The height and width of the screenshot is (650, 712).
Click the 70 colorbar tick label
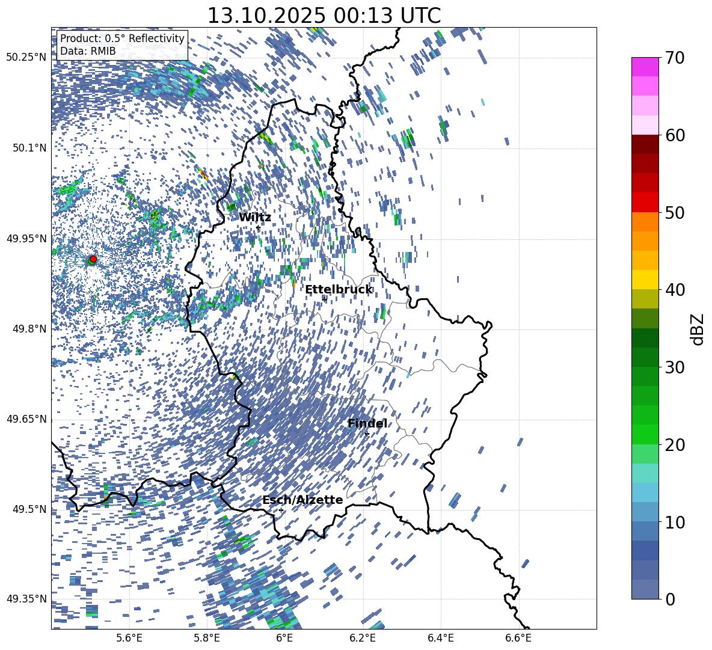pyautogui.click(x=675, y=58)
